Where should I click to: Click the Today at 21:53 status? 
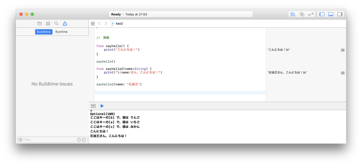[136, 14]
